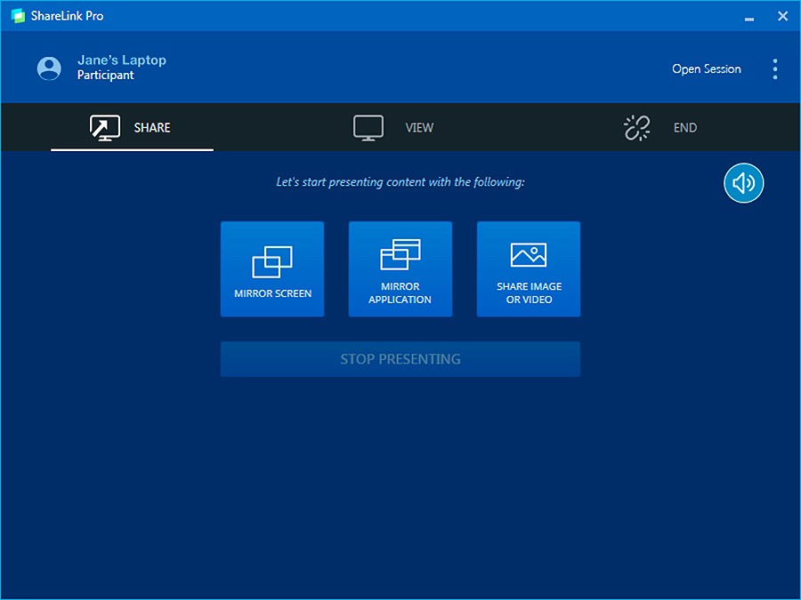The image size is (801, 600).
Task: Switch to the VIEW tab label
Action: pyautogui.click(x=419, y=128)
